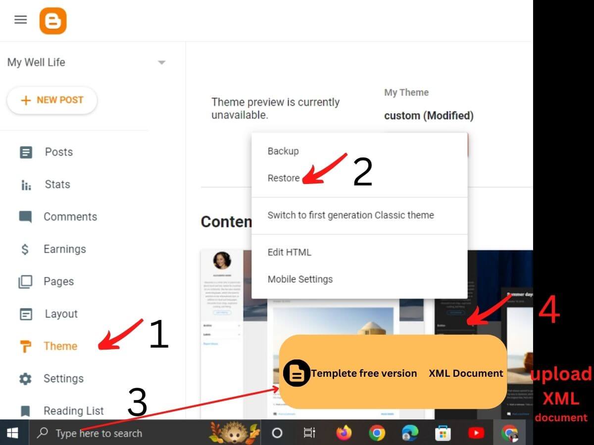Open the Pages sidebar icon

coord(26,281)
